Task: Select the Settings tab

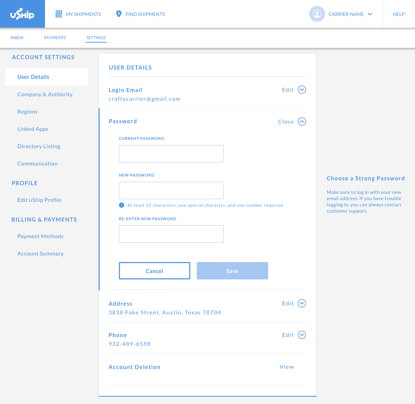Action: click(x=96, y=38)
